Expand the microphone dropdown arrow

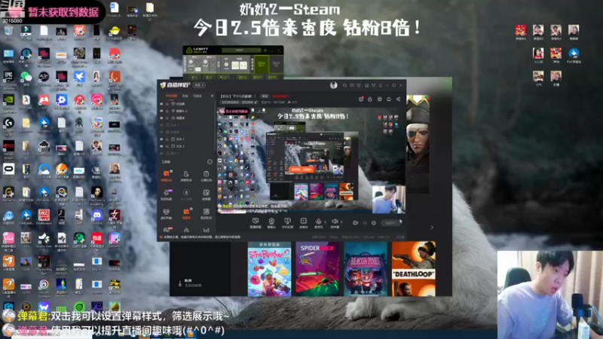325,222
